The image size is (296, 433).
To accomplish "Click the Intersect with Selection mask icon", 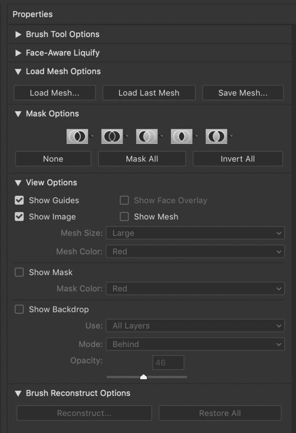I will [x=182, y=136].
